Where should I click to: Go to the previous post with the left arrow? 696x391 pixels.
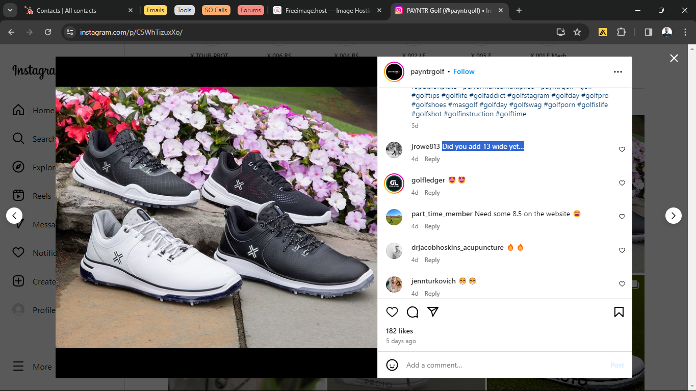(14, 216)
